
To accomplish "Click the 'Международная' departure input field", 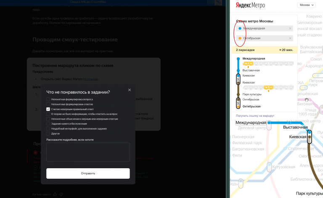I will [265, 29].
